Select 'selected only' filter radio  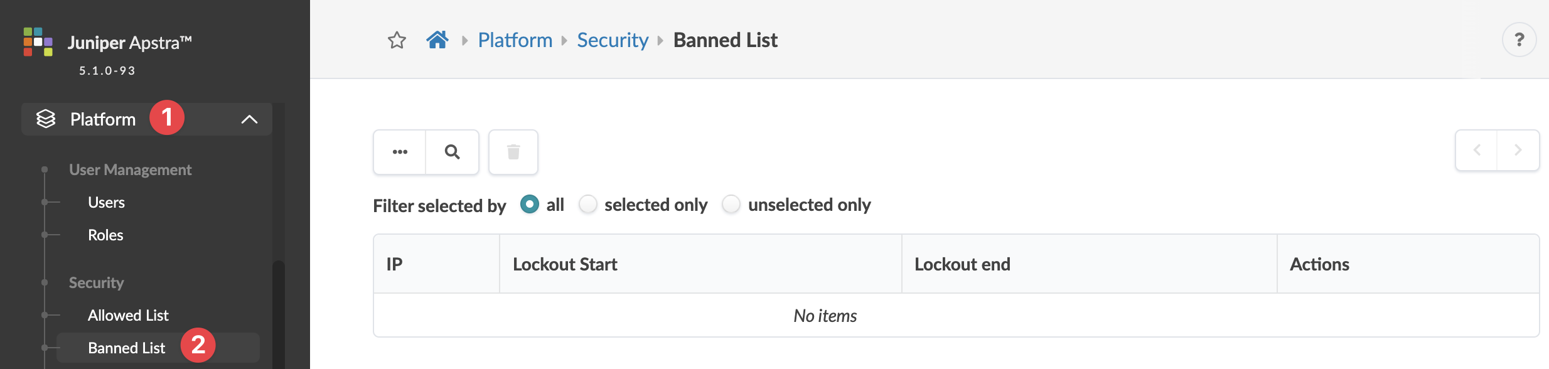pos(588,205)
